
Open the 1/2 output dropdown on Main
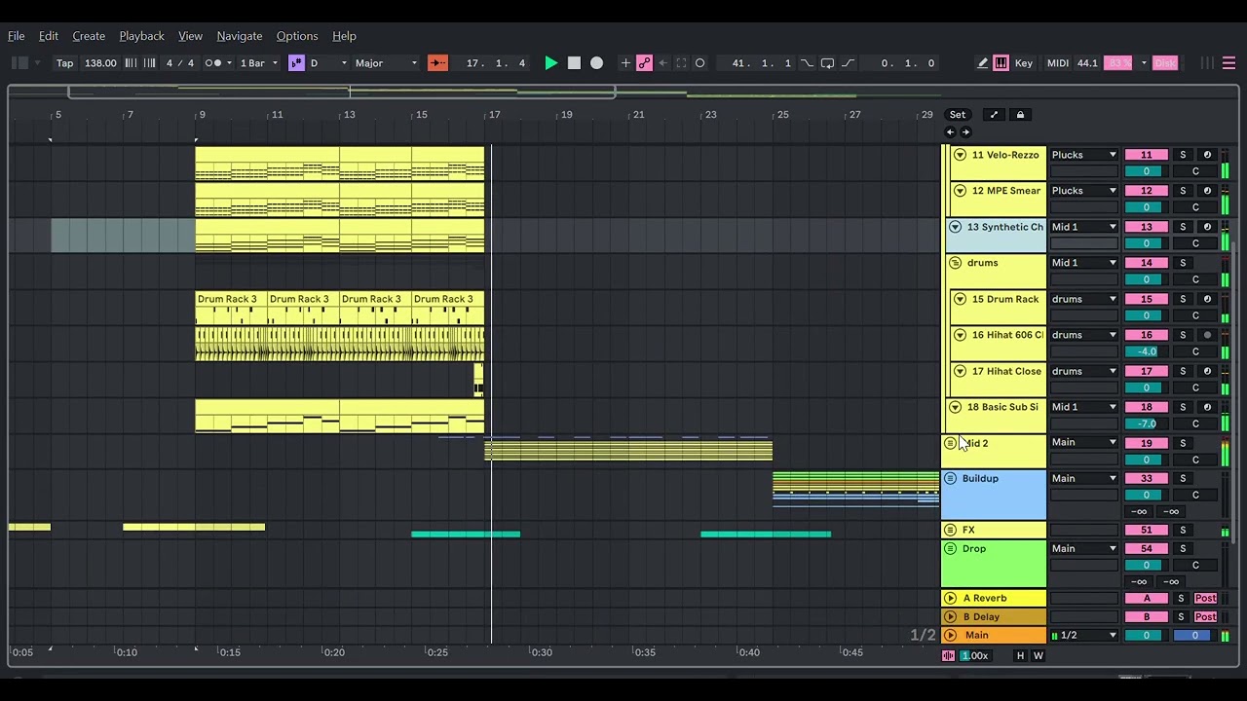(1083, 635)
